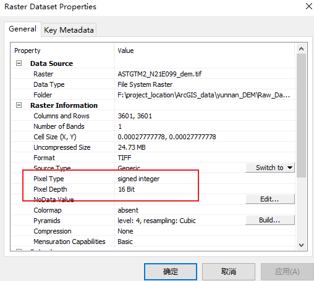Viewport: 314px width, 281px height.
Task: Select the File System Raster value
Action: [x=145, y=84]
